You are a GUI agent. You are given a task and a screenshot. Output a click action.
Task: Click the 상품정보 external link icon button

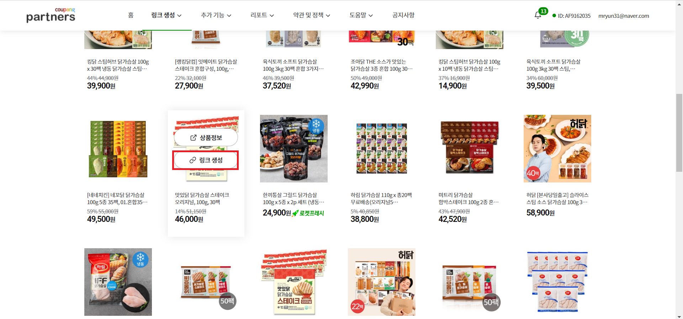[206, 138]
